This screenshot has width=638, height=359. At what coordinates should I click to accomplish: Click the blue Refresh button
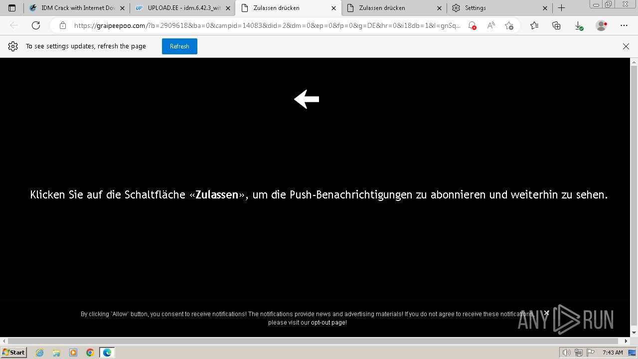(x=179, y=46)
